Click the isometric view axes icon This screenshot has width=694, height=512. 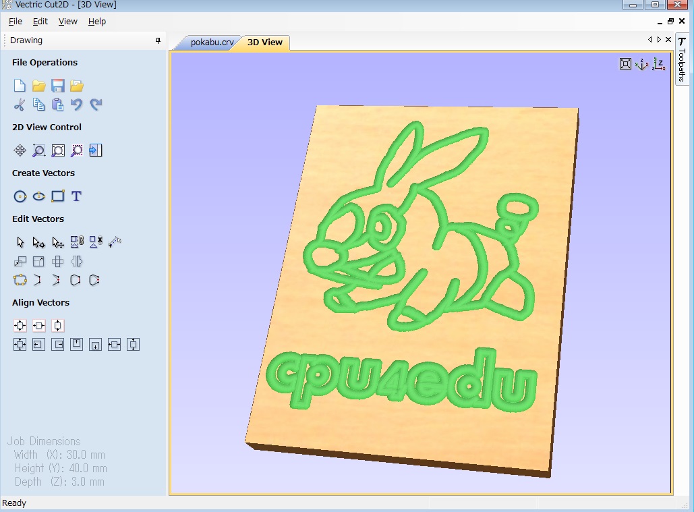641,64
